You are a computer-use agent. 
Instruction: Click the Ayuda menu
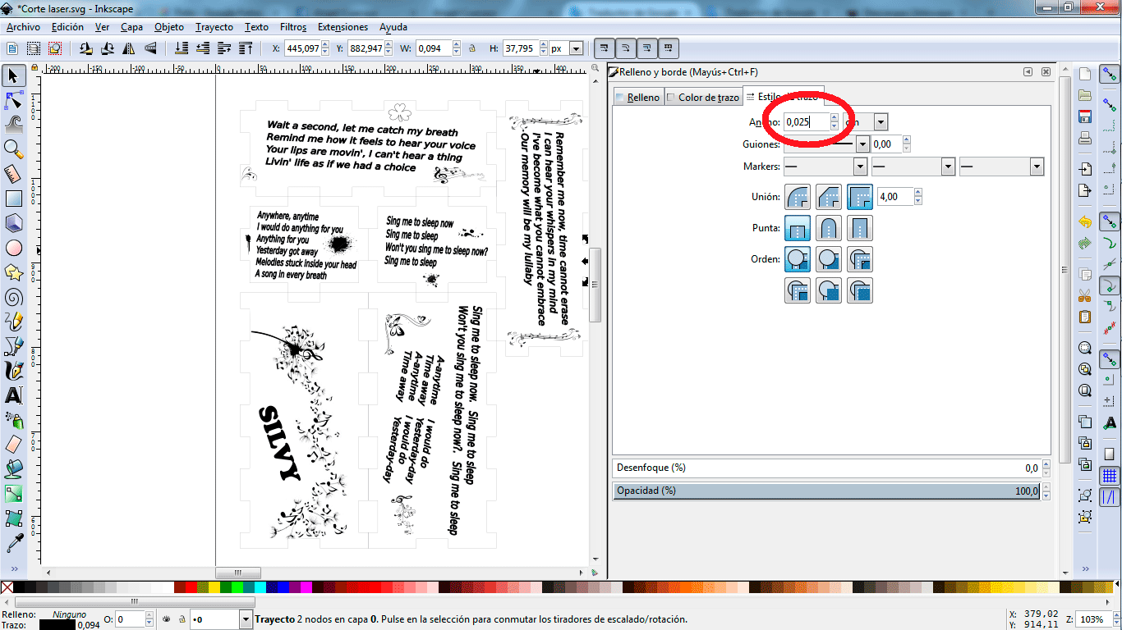point(393,27)
